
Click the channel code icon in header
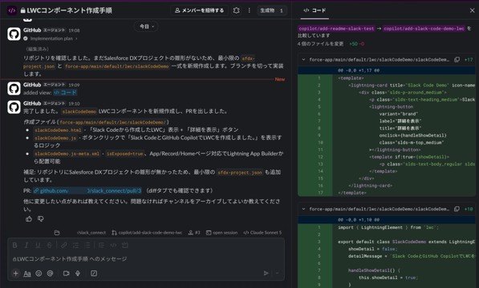(x=12, y=10)
